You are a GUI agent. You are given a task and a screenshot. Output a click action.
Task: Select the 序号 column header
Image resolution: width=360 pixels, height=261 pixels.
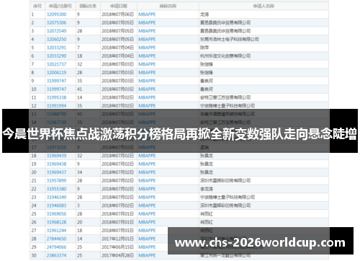coord(37,6)
